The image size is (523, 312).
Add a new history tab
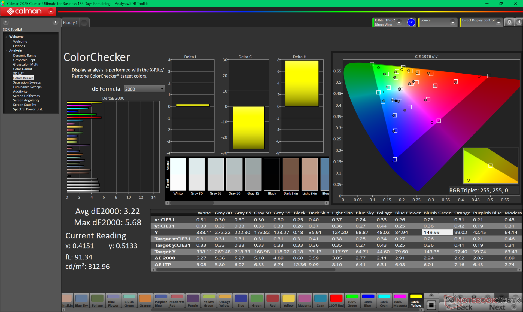point(84,23)
